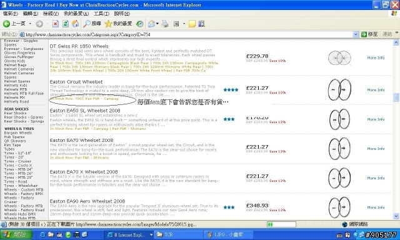Click the yellow folder toolbar icon
The height and width of the screenshot is (240, 400).
coord(192,24)
